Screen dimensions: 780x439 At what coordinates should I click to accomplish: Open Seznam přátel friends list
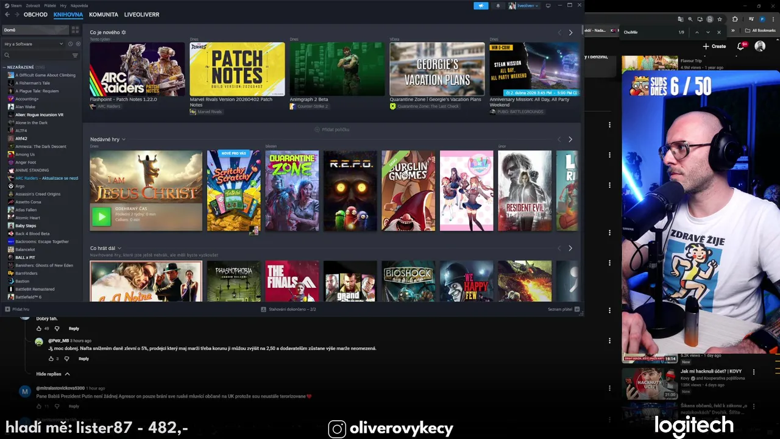562,309
